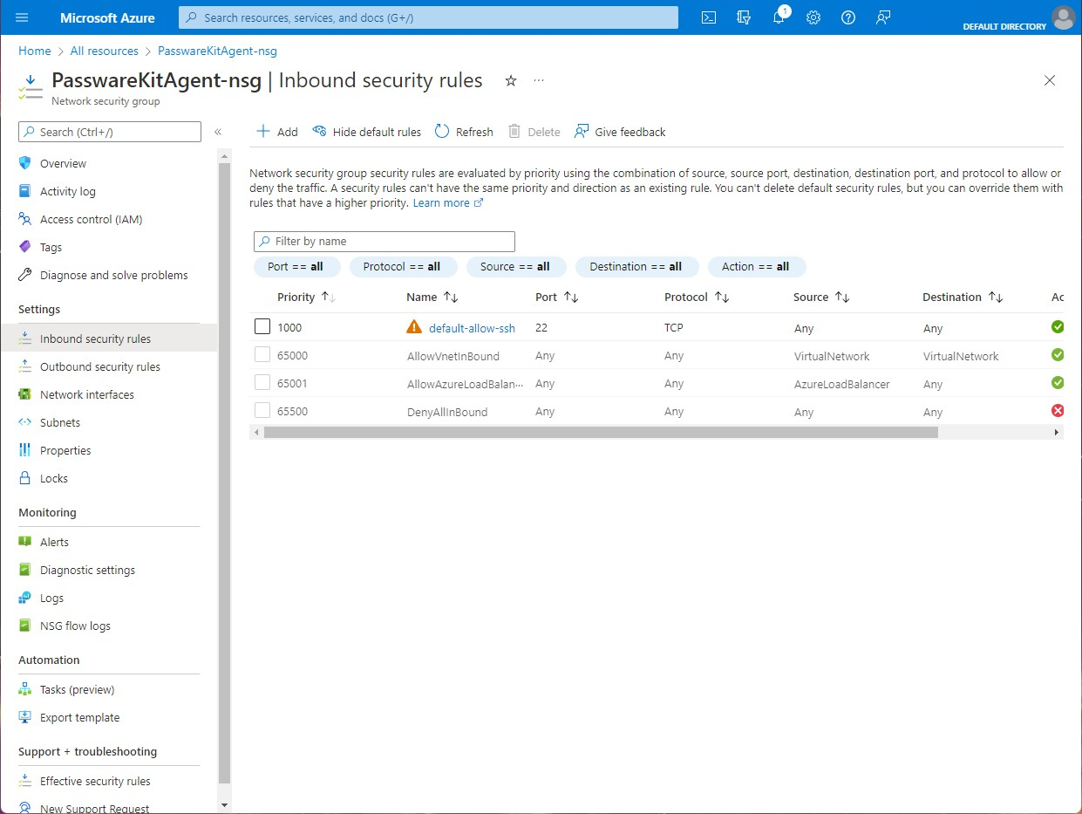
Task: Click the left menu Search (Ctrl+/) field
Action: pyautogui.click(x=110, y=132)
